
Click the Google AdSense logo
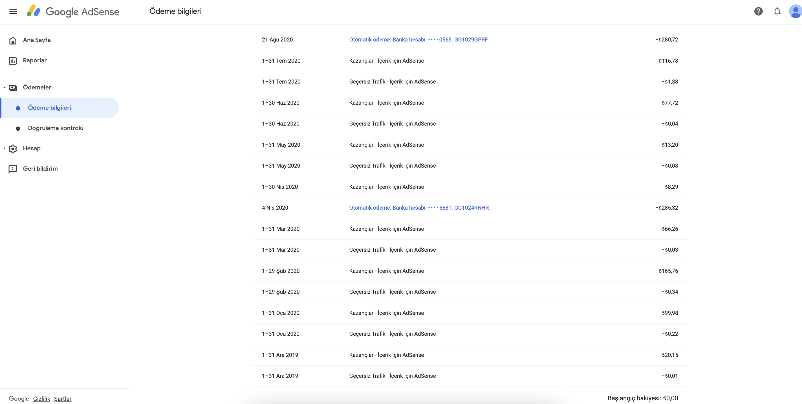(73, 12)
